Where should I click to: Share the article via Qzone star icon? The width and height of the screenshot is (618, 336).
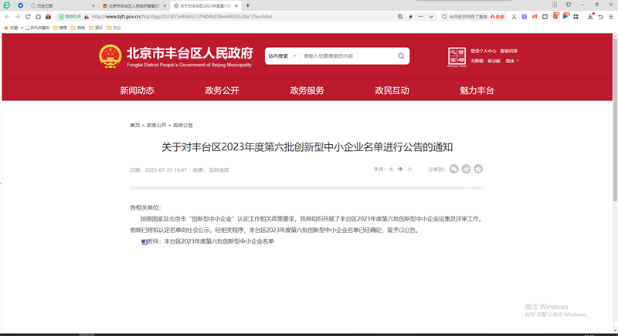coord(478,169)
